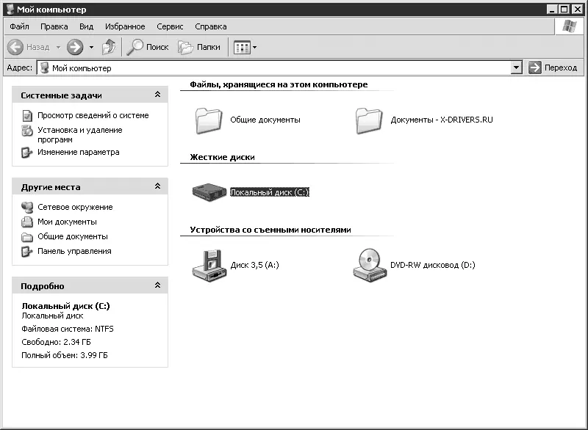Open the Общие документы folder icon
This screenshot has height=430, width=588.
coord(209,120)
